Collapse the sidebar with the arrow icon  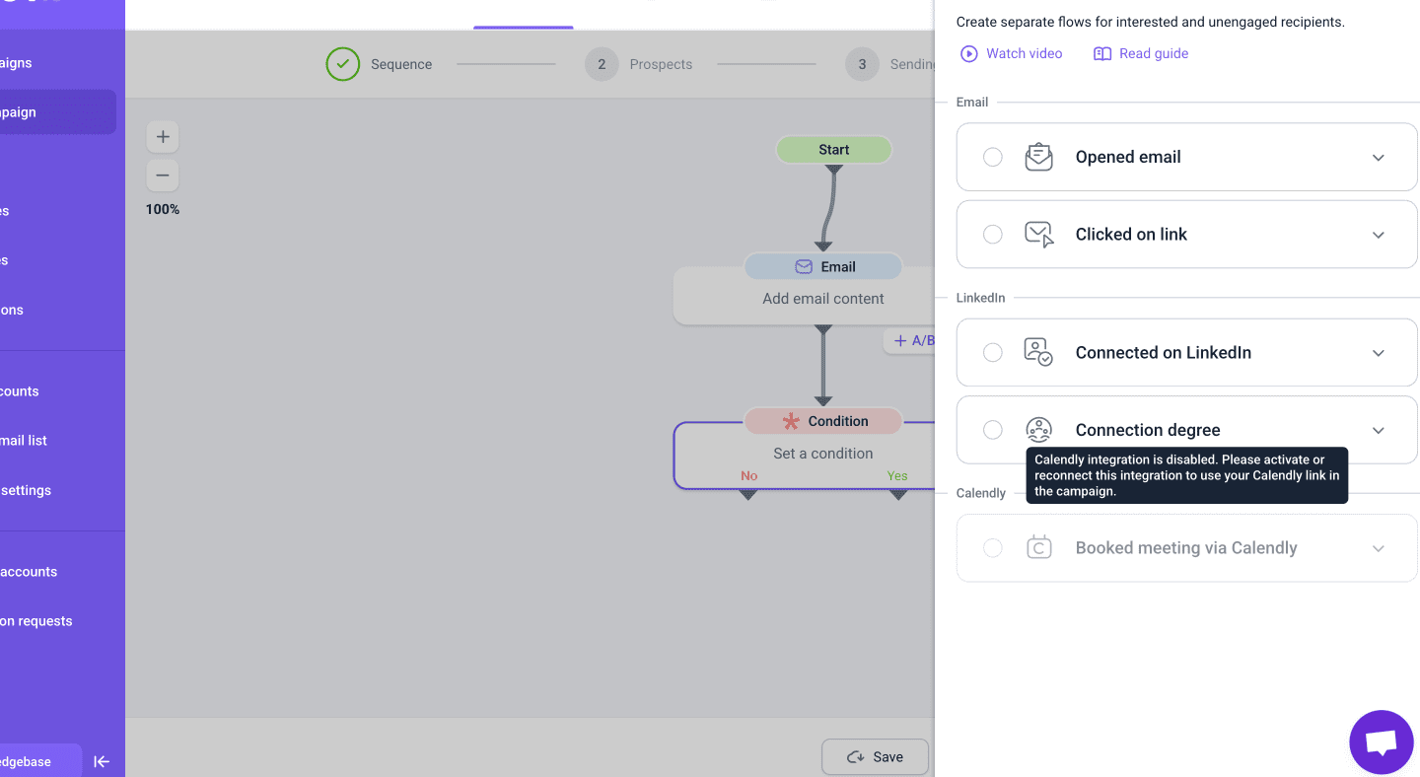[x=102, y=761]
